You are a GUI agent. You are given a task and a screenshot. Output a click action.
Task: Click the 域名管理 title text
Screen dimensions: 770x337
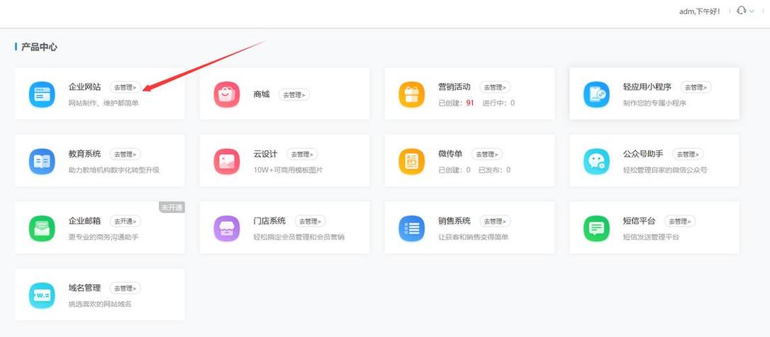84,288
